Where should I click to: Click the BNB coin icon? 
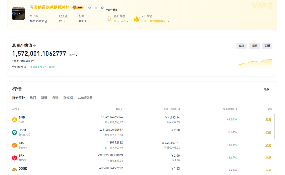(x=14, y=120)
